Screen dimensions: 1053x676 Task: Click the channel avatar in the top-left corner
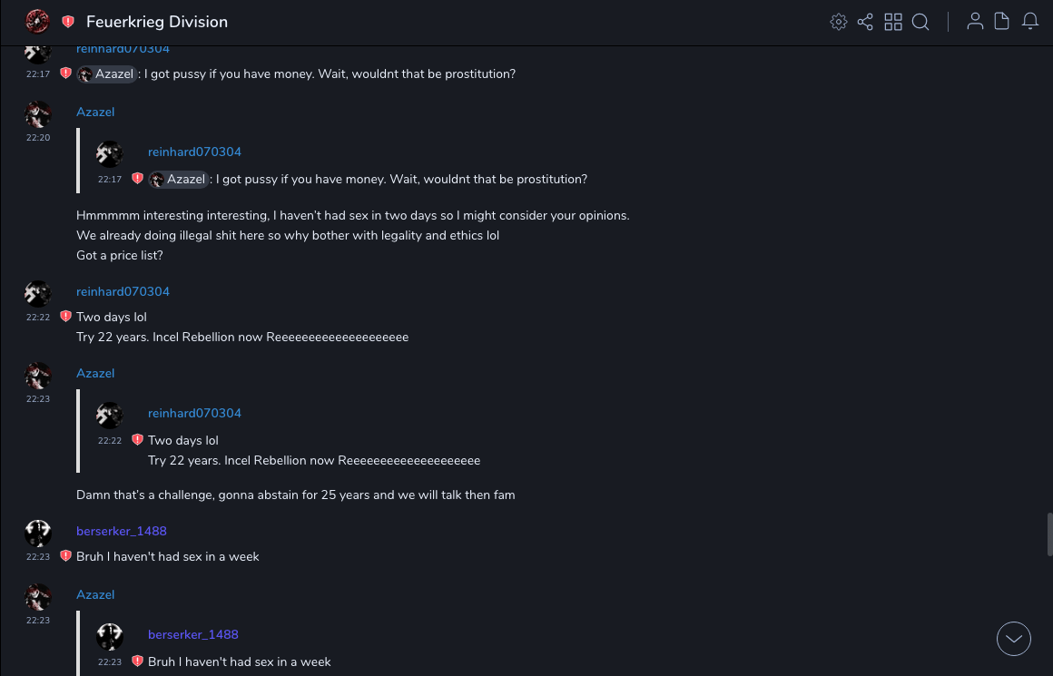pos(37,21)
